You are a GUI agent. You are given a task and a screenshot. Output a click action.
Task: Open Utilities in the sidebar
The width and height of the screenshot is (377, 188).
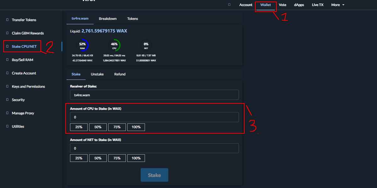point(18,126)
